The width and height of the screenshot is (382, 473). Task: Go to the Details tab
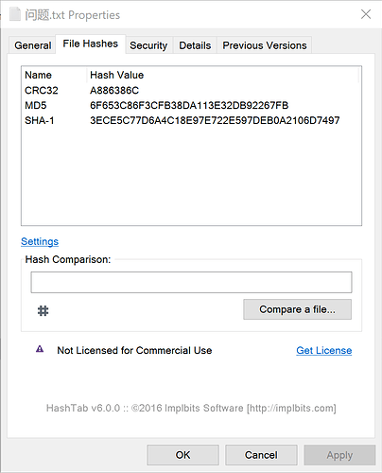195,45
